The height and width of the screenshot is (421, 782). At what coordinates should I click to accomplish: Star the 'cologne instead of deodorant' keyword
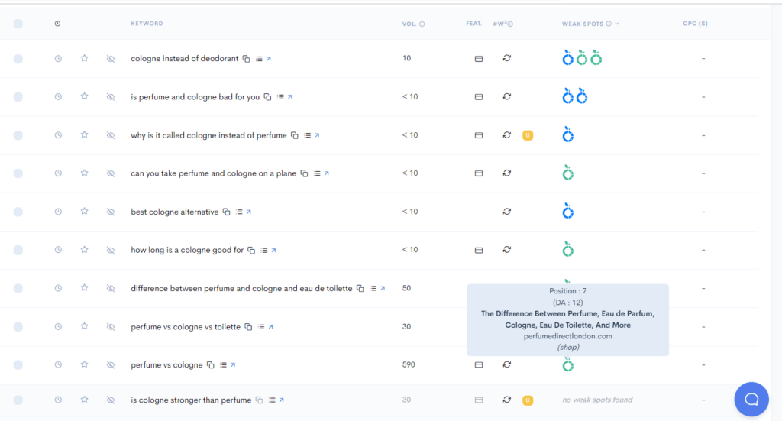pyautogui.click(x=85, y=58)
